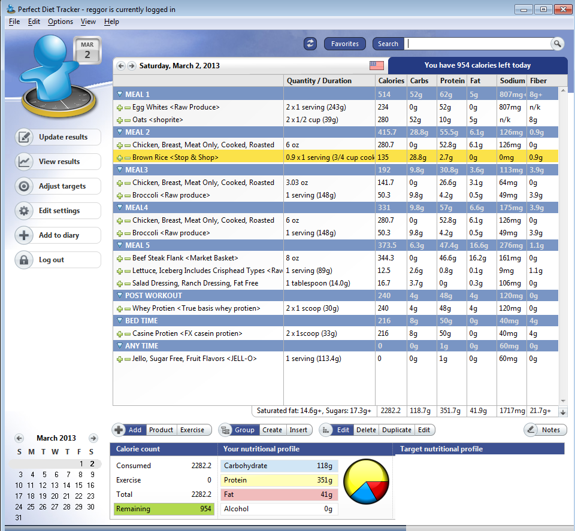Click the minus icon on Salad Dressing row
Viewport: 575px width, 531px height.
point(127,284)
